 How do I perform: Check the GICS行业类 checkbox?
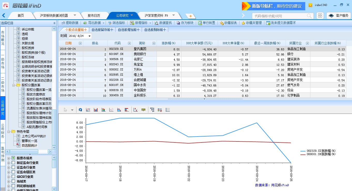13,177
